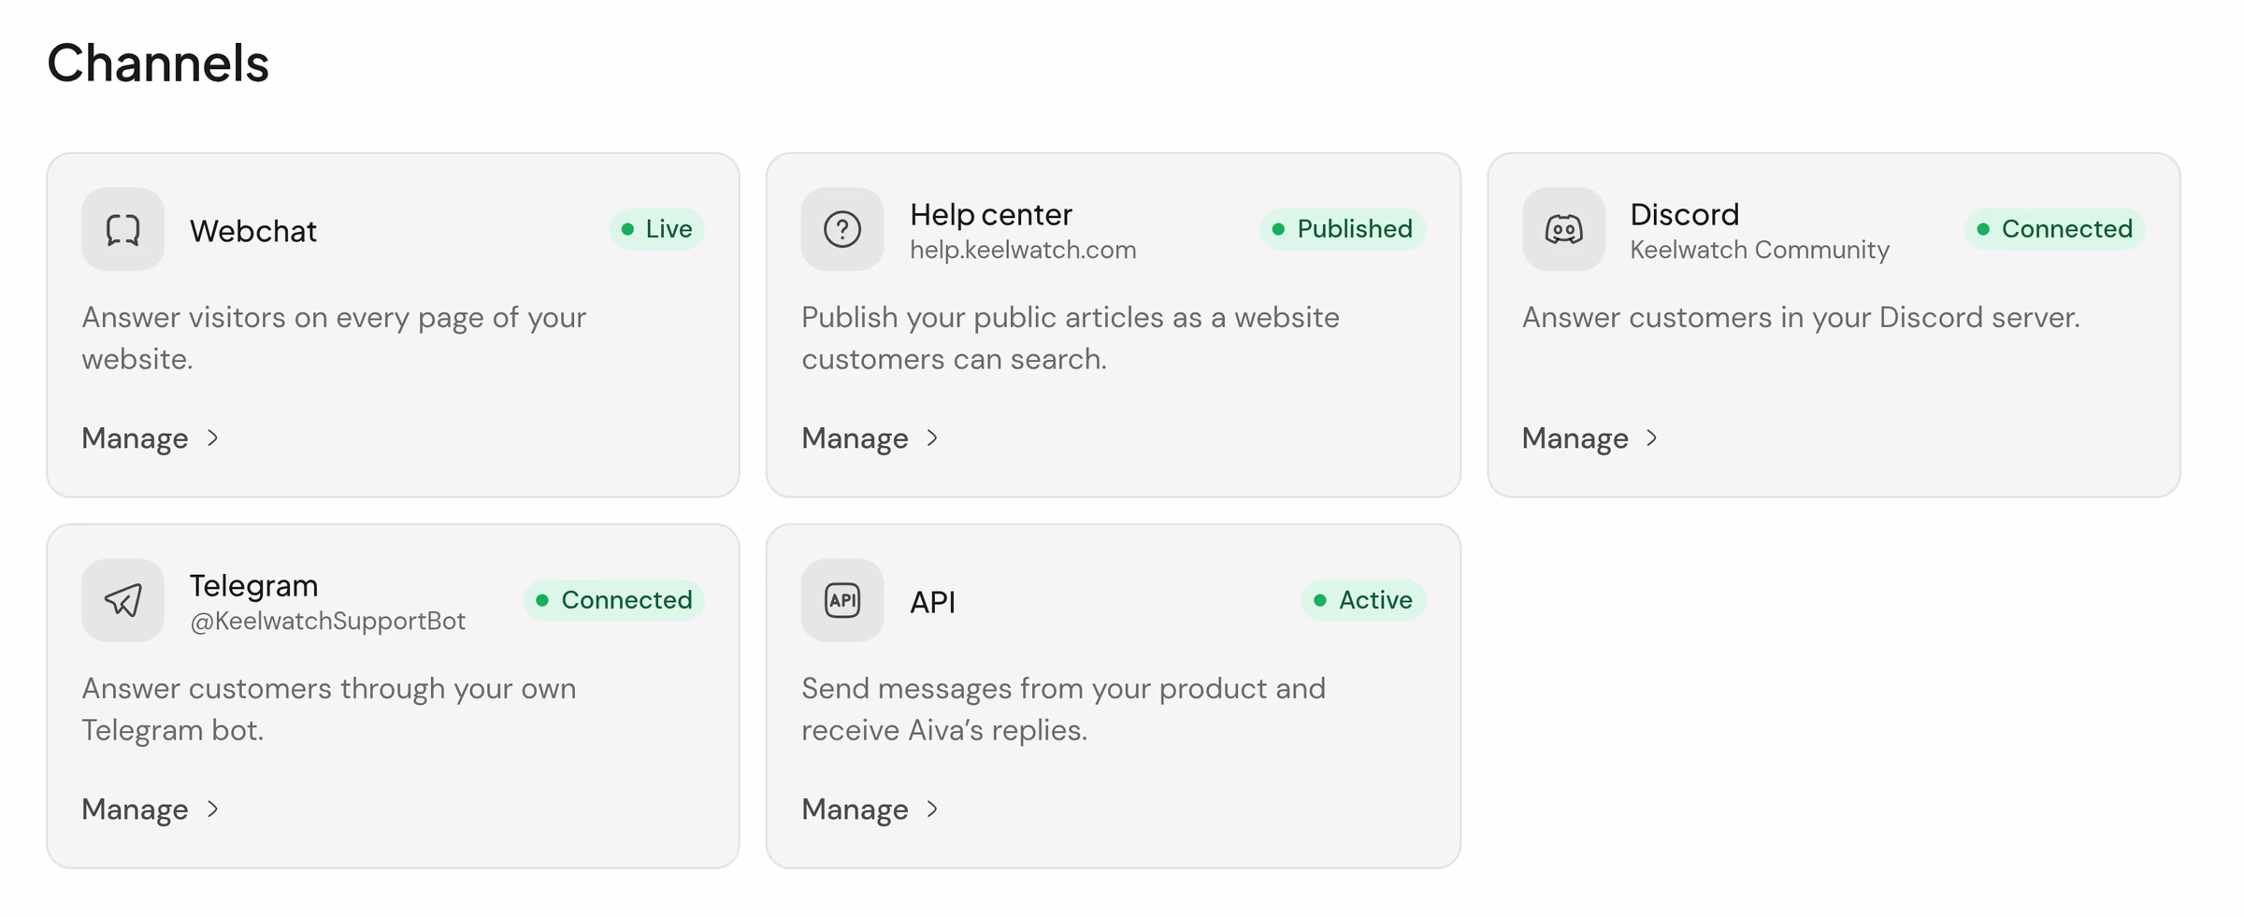
Task: Click the Active status badge on API
Action: (1363, 600)
